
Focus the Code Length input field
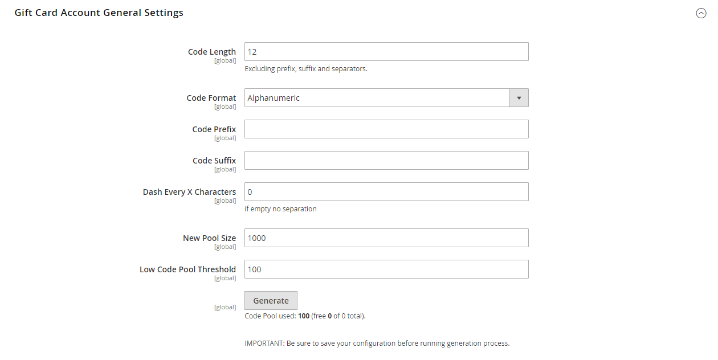pos(386,52)
